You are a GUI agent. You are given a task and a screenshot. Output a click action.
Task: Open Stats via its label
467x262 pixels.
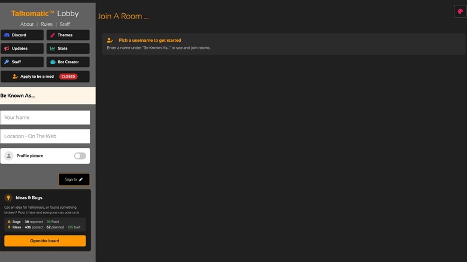pyautogui.click(x=62, y=48)
